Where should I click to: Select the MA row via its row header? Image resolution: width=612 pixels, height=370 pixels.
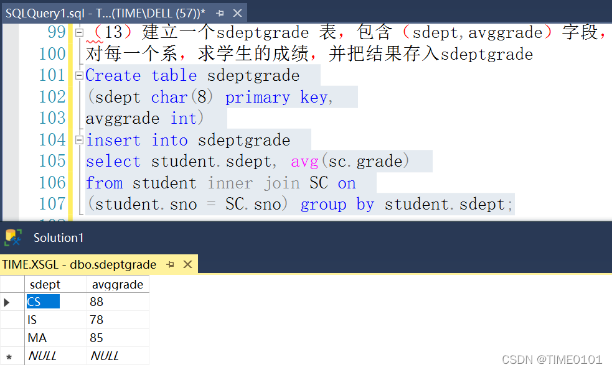tap(12, 338)
